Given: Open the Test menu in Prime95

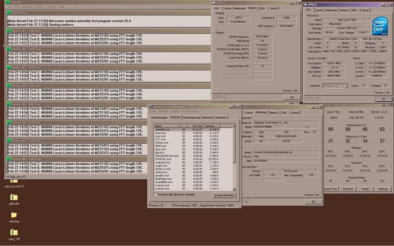Looking at the screenshot, I should 9,7.
